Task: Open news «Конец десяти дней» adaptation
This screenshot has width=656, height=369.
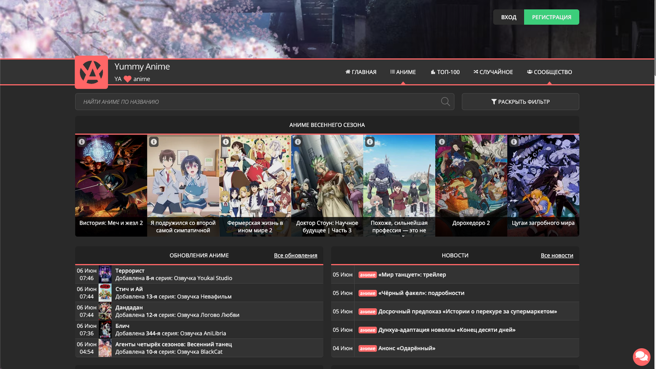Action: coord(447,330)
